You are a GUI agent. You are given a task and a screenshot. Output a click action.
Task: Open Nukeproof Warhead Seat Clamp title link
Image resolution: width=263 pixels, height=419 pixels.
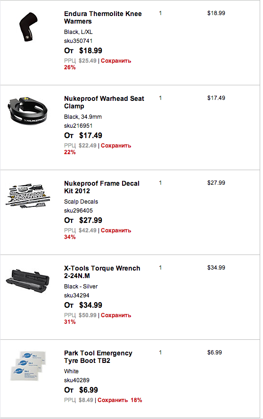tap(104, 102)
